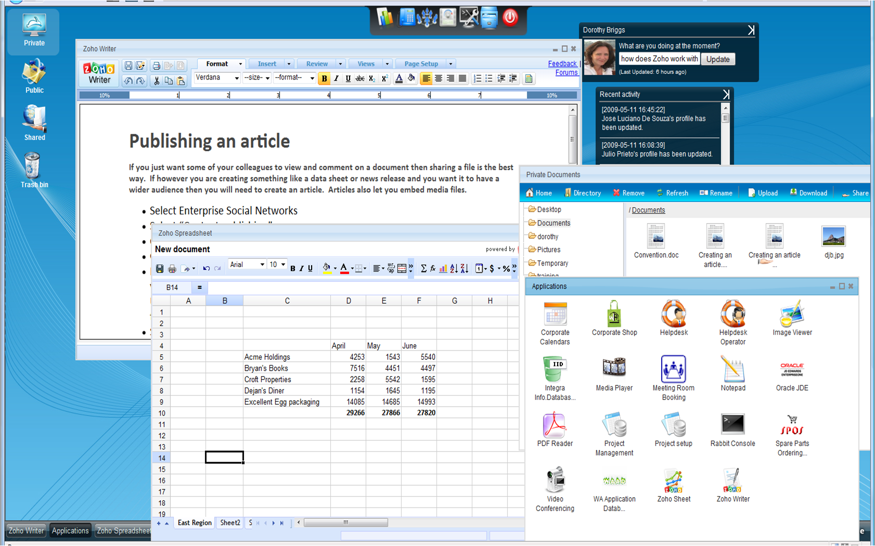Expand the Page Setup menu arrow
875x546 pixels.
tap(451, 64)
